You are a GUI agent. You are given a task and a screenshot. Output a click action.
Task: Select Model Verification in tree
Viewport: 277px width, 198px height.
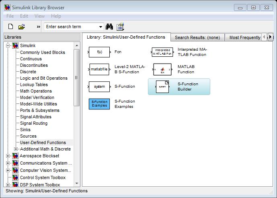(x=37, y=97)
